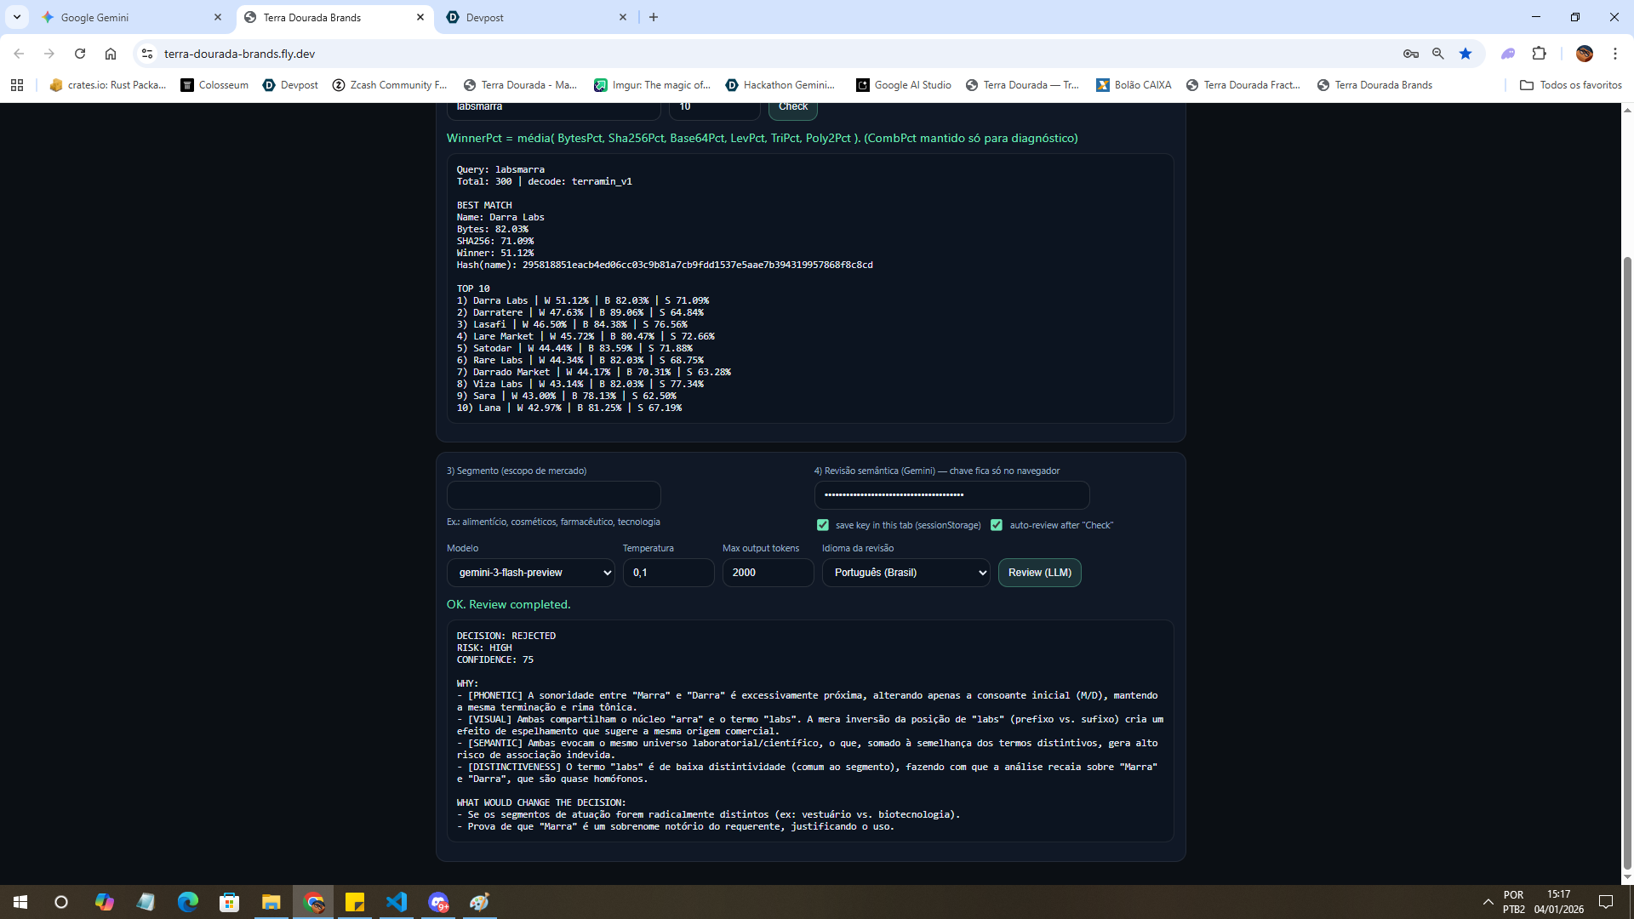Open the tab search chevron at top-left

[16, 17]
